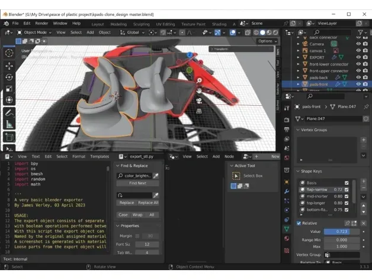372x279 pixels.
Task: Select the Rotate tool in viewport toolbar
Action: 9,77
